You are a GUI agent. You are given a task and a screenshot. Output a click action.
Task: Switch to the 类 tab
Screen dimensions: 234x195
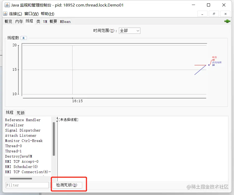[x=38, y=22]
